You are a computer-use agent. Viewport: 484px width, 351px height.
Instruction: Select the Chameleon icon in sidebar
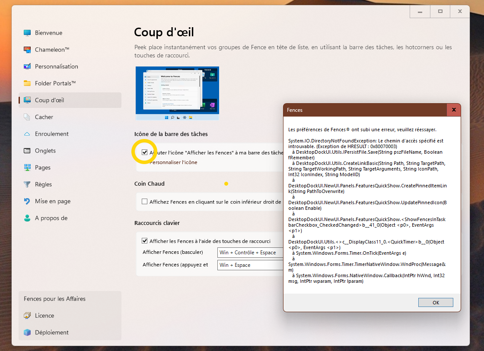[x=28, y=50]
